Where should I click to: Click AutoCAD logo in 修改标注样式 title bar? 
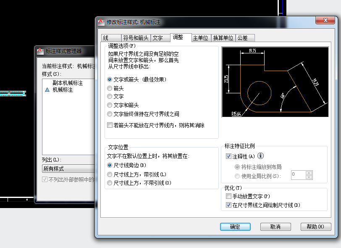(x=101, y=22)
